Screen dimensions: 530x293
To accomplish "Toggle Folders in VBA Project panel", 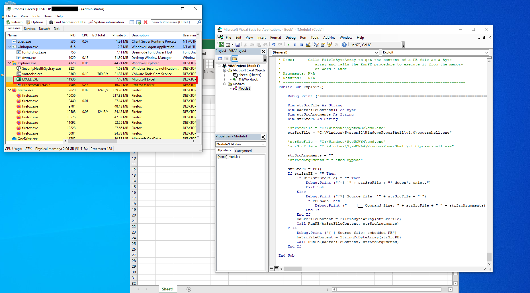I will click(x=235, y=59).
